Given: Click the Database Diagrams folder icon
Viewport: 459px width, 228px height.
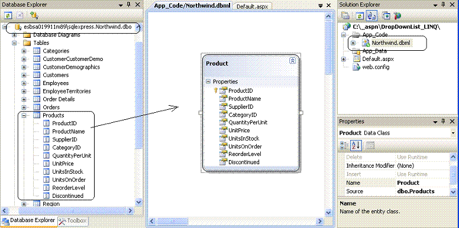Looking at the screenshot, I should [x=27, y=35].
